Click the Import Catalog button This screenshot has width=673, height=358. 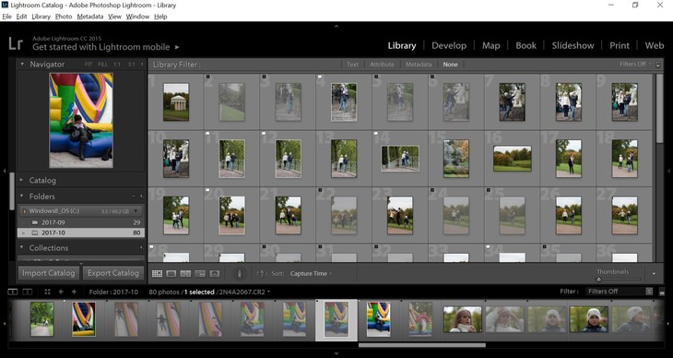49,273
